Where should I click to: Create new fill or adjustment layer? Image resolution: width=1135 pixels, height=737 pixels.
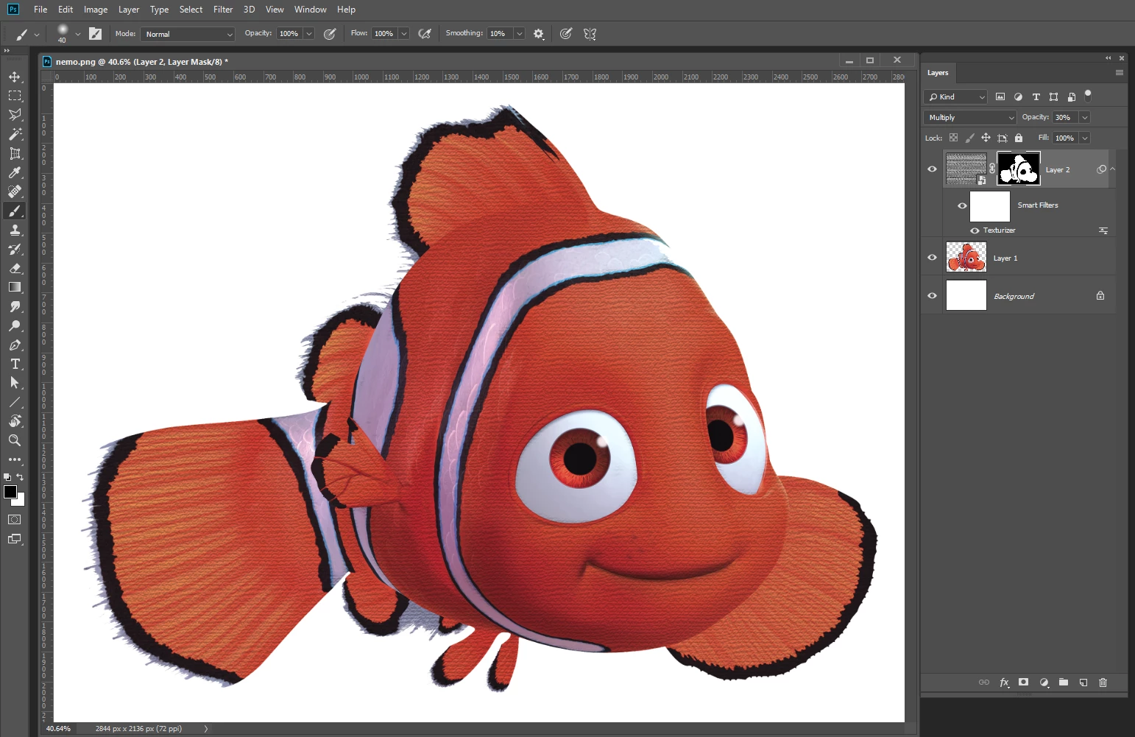pos(1044,683)
